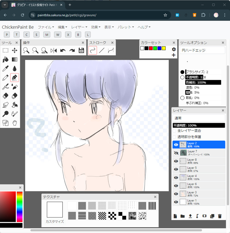The width and height of the screenshot is (230, 233).
Task: Undo the last action
Action: pyautogui.click(x=63, y=51)
